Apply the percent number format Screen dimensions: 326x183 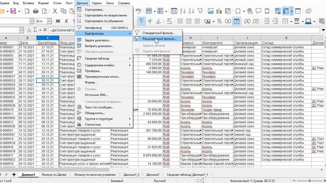tap(220, 21)
